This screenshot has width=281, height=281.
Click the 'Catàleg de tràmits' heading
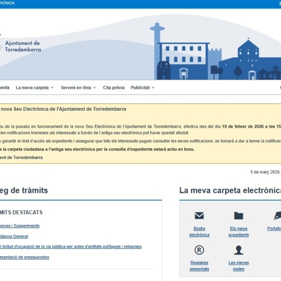[24, 191]
